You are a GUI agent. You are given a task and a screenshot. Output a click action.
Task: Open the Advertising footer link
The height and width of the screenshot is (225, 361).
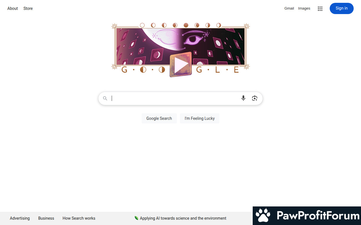(x=20, y=218)
